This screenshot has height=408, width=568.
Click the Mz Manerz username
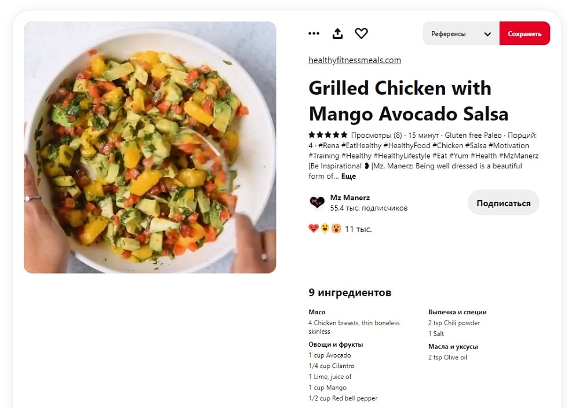350,197
